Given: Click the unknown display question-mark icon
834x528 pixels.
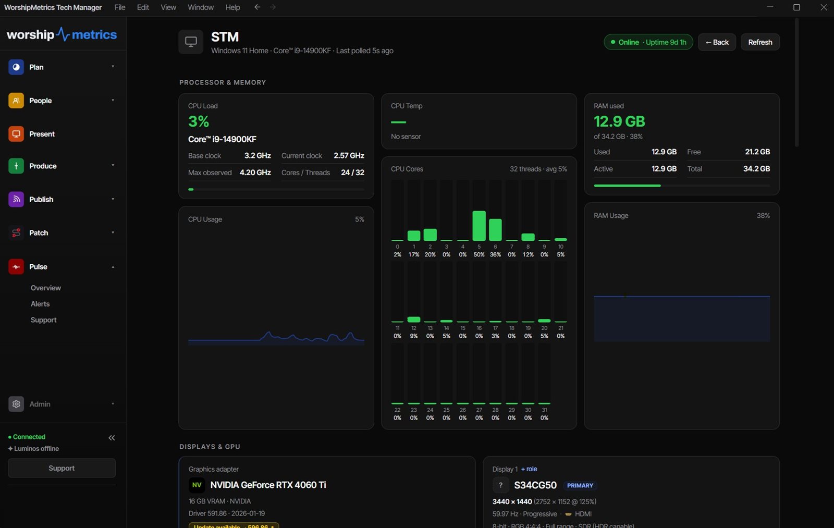Looking at the screenshot, I should 500,485.
